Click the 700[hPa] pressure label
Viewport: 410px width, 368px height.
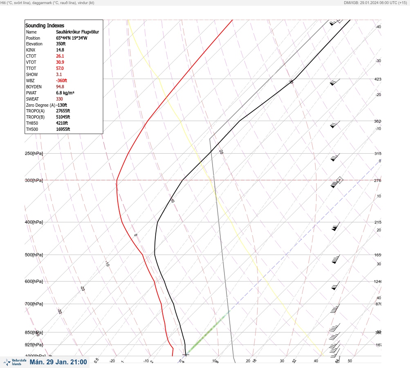click(x=34, y=304)
